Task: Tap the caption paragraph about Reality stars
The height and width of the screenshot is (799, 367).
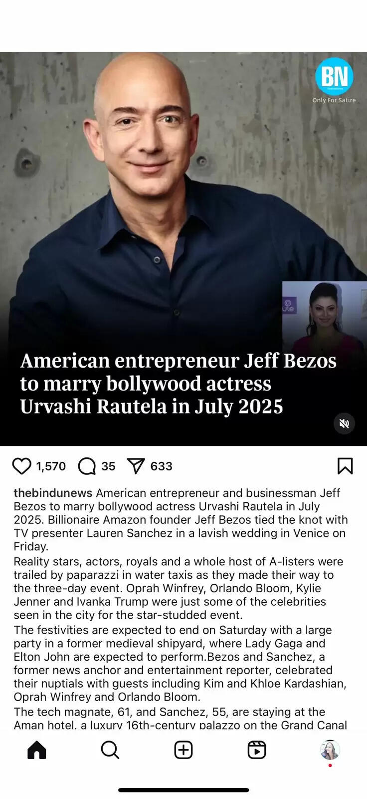Action: click(180, 588)
